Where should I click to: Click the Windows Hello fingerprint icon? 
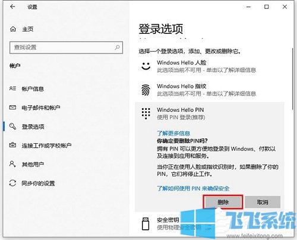click(146, 90)
